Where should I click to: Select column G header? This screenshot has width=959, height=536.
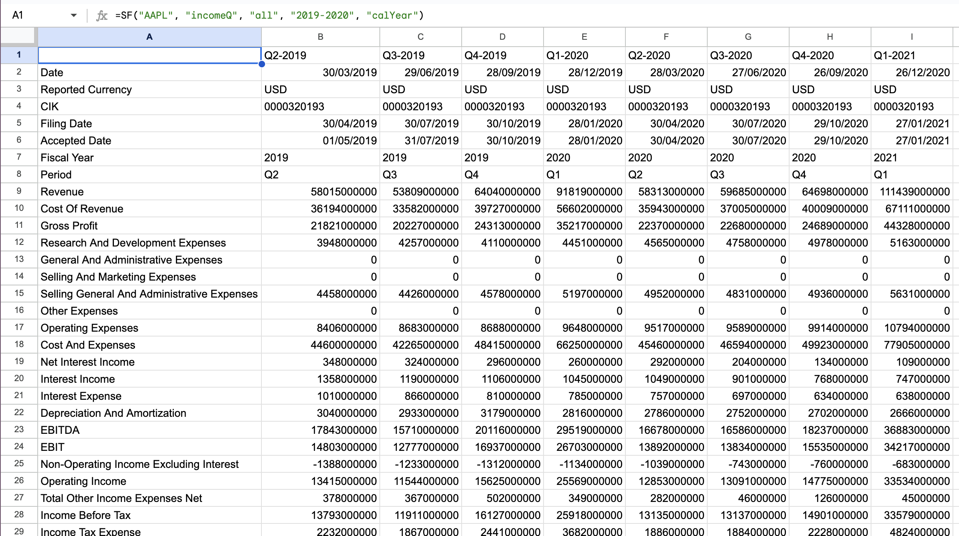(748, 37)
